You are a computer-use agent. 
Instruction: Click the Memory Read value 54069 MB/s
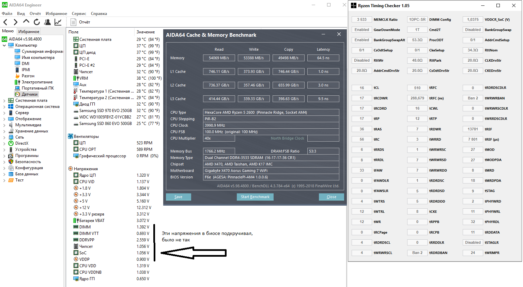pyautogui.click(x=219, y=58)
